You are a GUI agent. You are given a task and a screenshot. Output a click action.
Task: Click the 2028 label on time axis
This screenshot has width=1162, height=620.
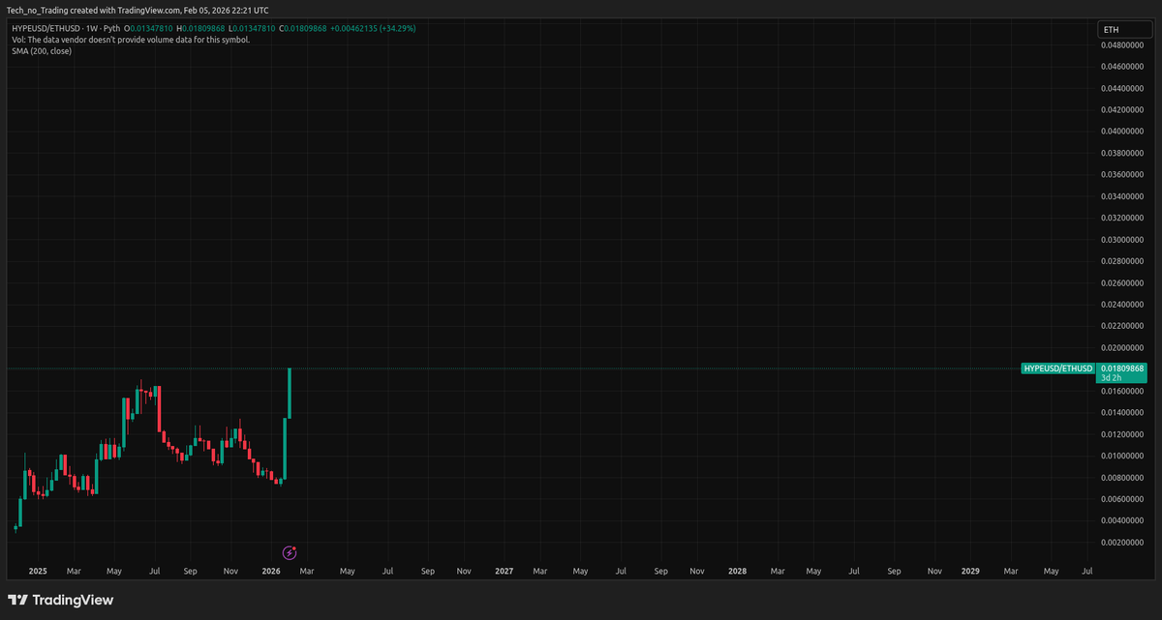tap(737, 572)
